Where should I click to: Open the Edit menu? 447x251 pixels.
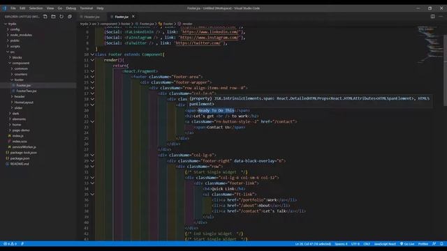coord(22,8)
